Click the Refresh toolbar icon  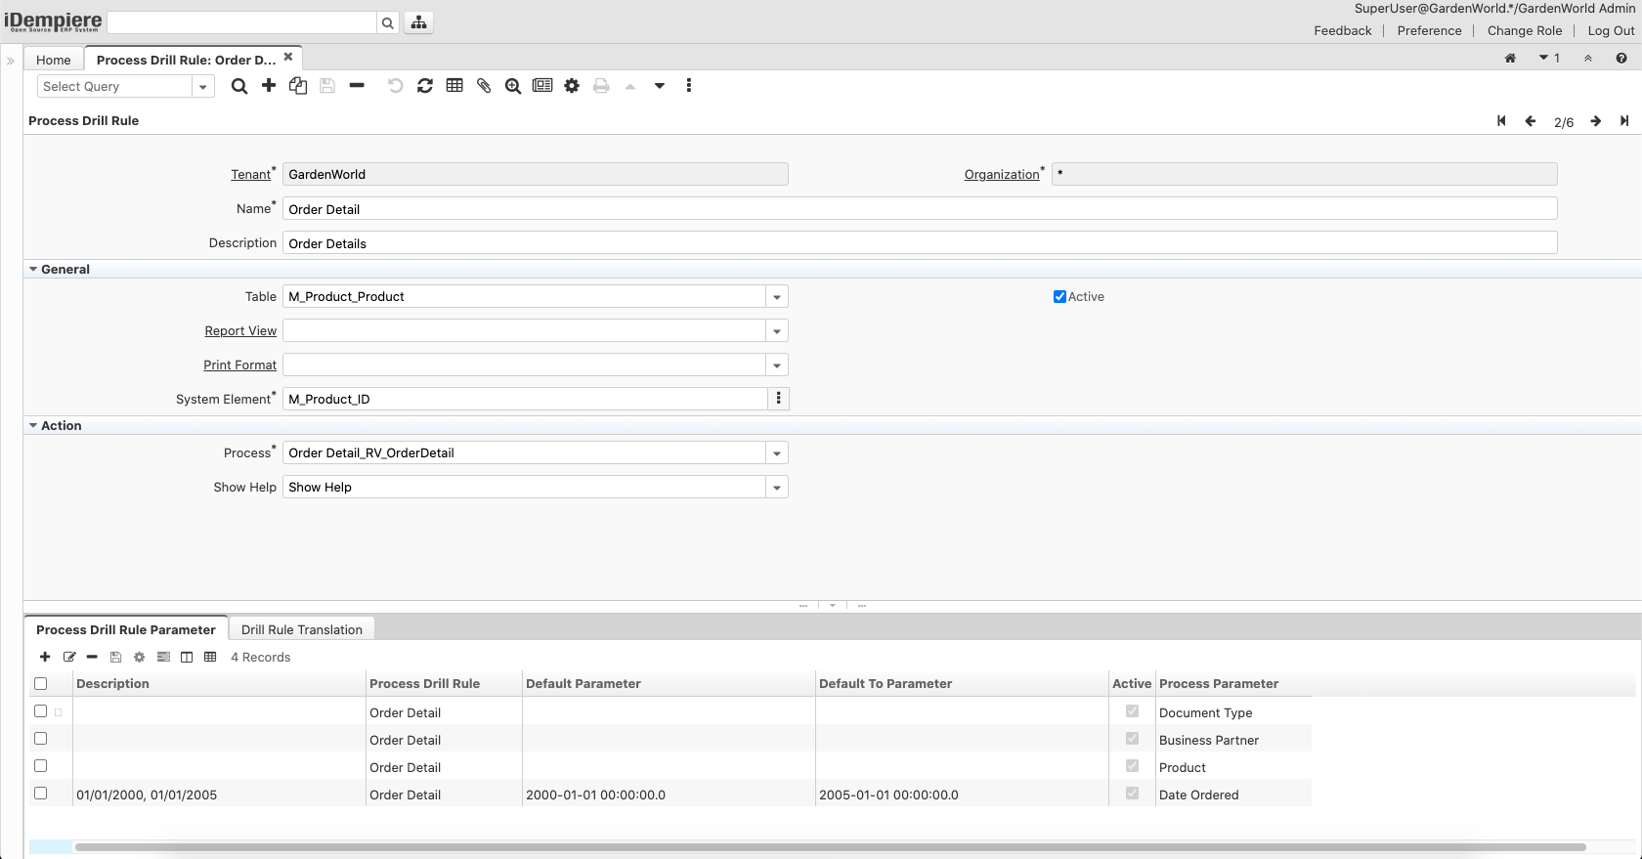[x=425, y=86]
